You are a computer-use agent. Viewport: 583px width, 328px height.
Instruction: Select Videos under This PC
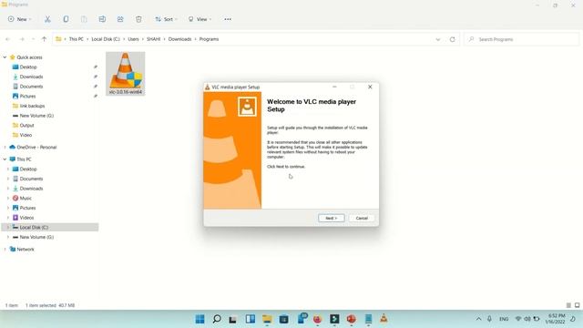pyautogui.click(x=26, y=218)
